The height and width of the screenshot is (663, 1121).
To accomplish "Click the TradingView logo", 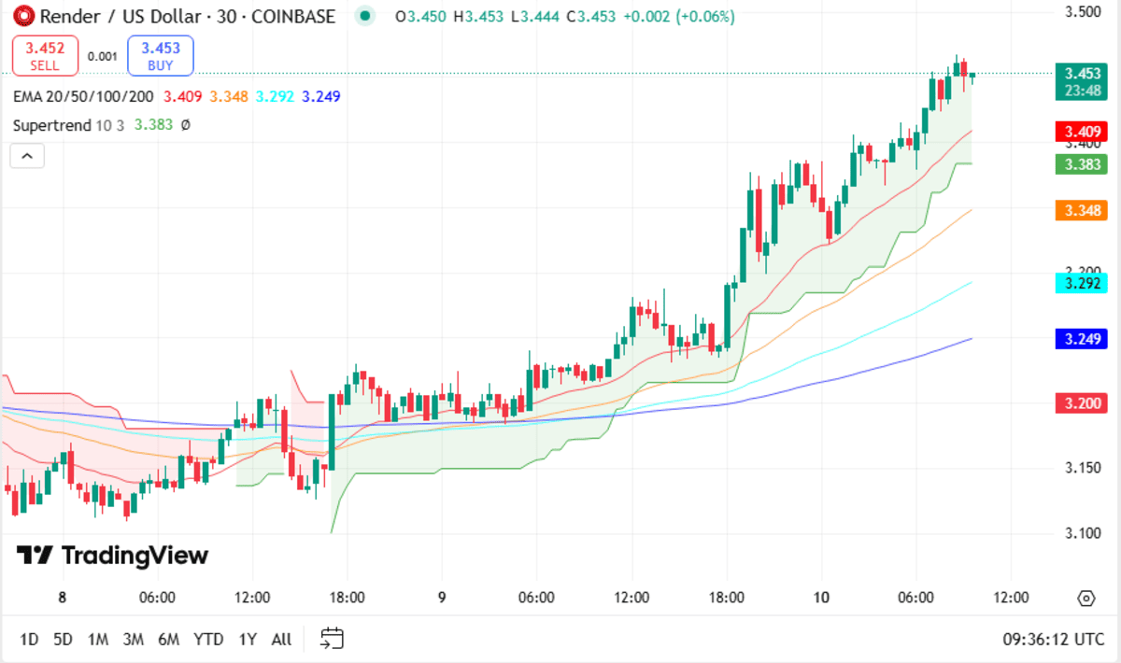I will point(112,556).
